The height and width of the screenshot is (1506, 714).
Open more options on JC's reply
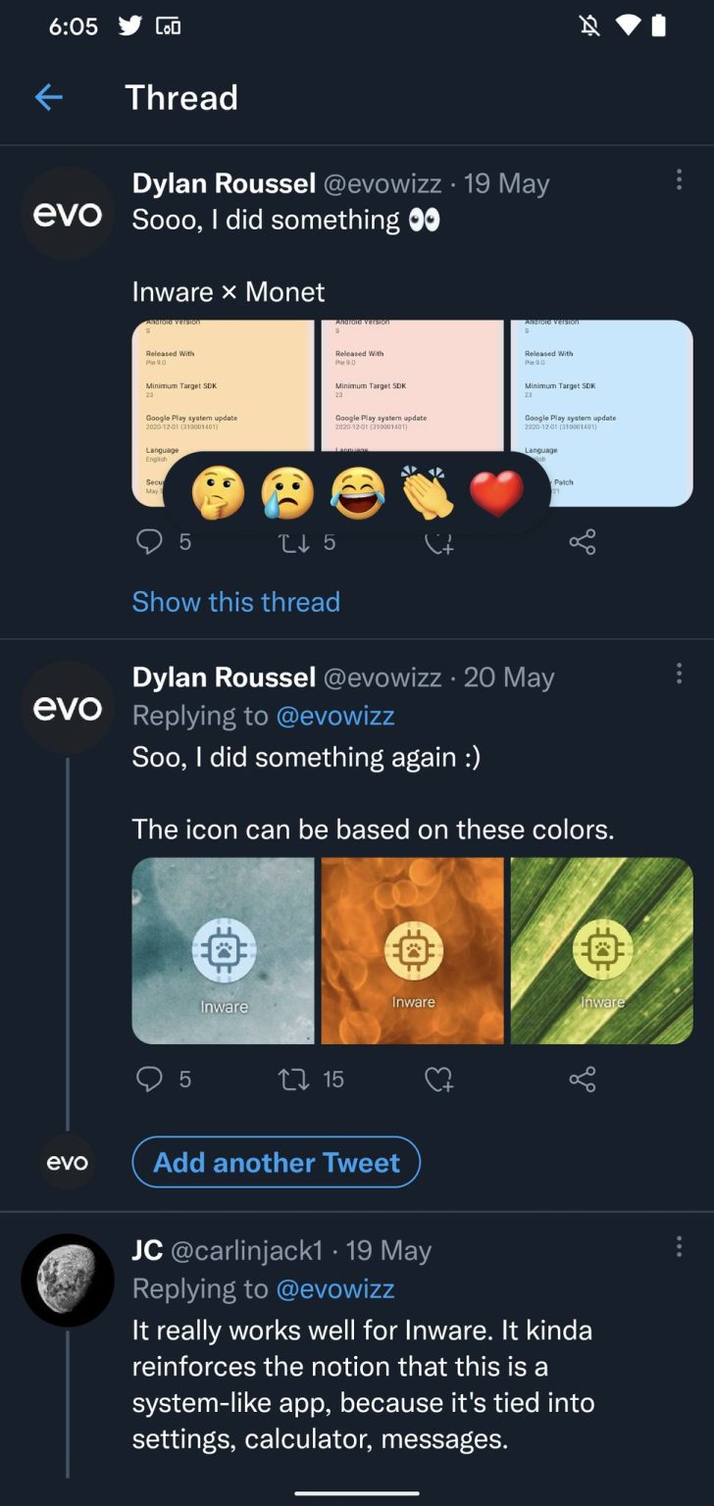[x=679, y=1246]
